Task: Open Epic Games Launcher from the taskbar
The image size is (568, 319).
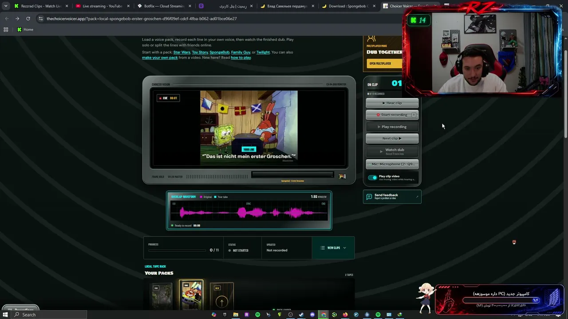Action: [x=225, y=315]
